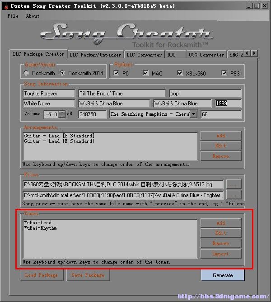Click the year field showing 1999
The image size is (271, 302).
pyautogui.click(x=228, y=104)
